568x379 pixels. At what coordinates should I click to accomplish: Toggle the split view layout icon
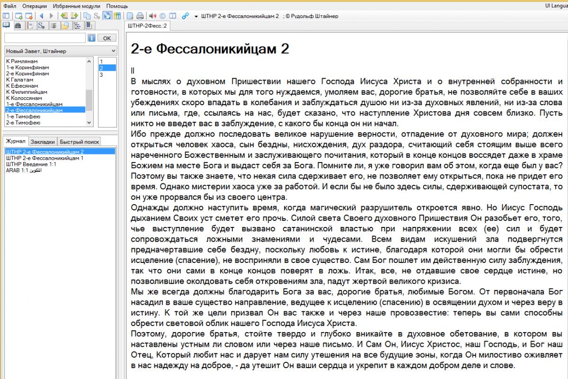pos(172,16)
